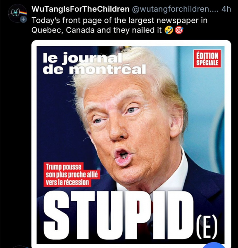This screenshot has width=238, height=248.
Task: Tap the plus follow badge on avatar
Action: pyautogui.click(x=23, y=19)
